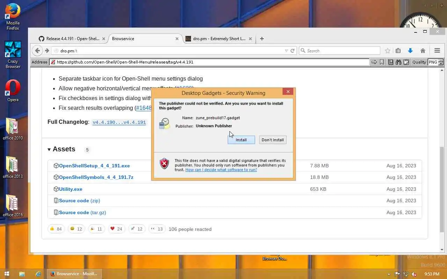Click the desktop clock gadget
This screenshot has height=279, width=447.
[420, 20]
